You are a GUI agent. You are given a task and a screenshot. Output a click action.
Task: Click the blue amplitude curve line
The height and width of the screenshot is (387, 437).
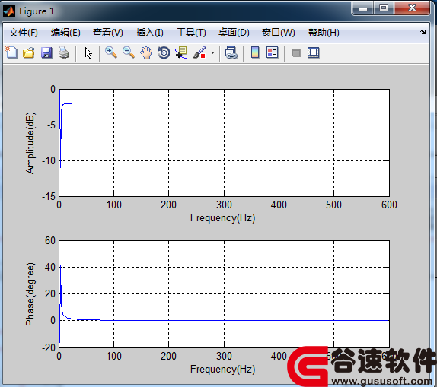223,103
